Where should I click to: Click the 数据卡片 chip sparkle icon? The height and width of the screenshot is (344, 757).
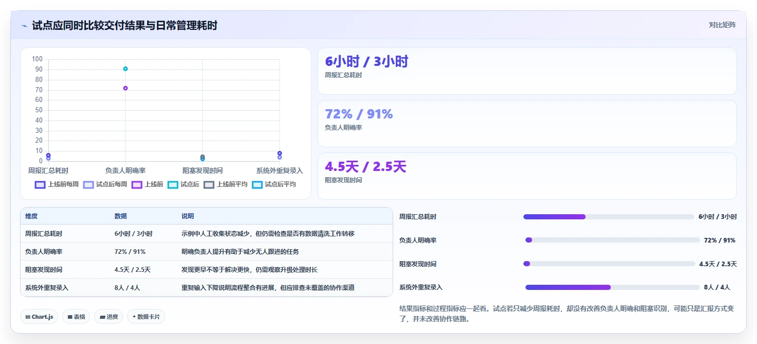tap(134, 317)
